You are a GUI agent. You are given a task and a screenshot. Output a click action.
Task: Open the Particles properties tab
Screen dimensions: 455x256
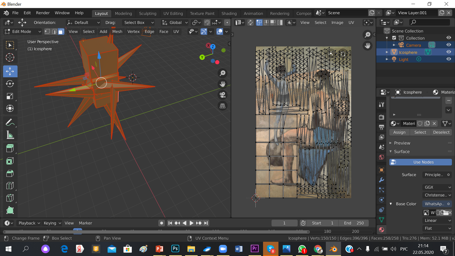[x=382, y=190]
